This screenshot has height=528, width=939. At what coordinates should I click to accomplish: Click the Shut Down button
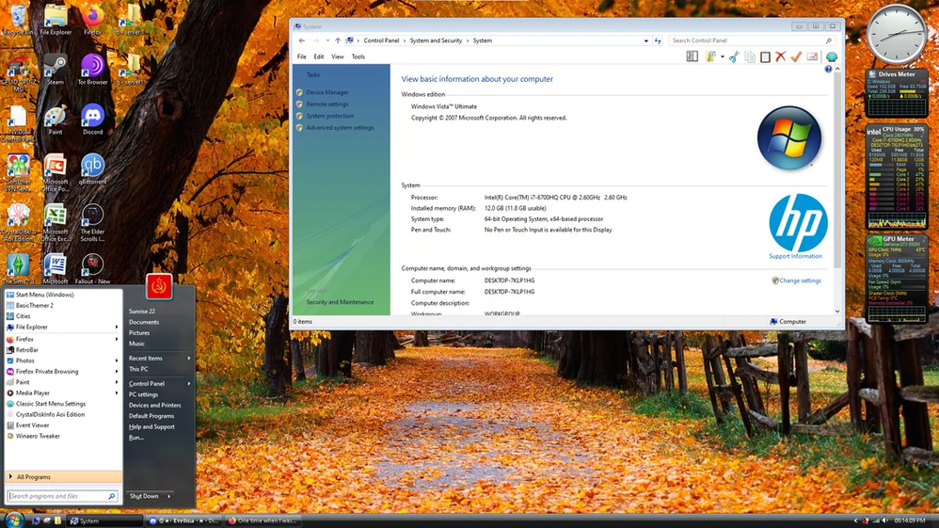tap(144, 496)
